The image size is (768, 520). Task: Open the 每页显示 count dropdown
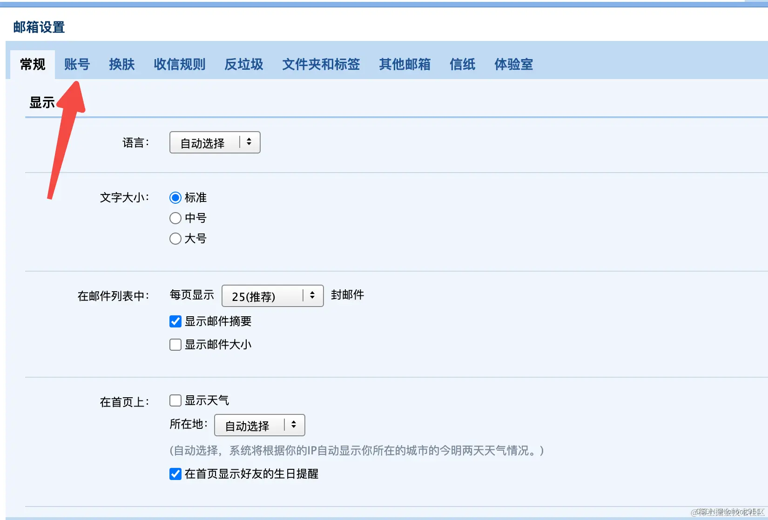pos(272,296)
